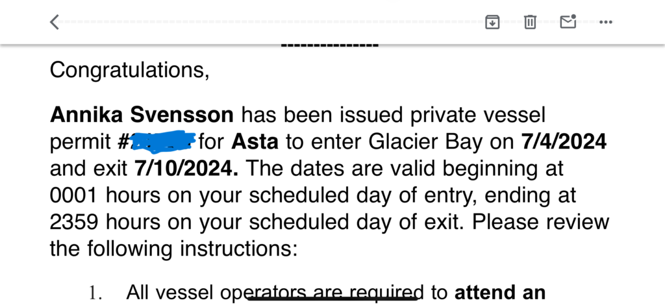Tap the list number 1. marker
This screenshot has height=307, width=665.
click(95, 293)
